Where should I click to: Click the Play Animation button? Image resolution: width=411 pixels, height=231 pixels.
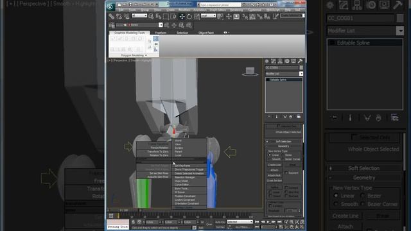pyautogui.click(x=268, y=222)
